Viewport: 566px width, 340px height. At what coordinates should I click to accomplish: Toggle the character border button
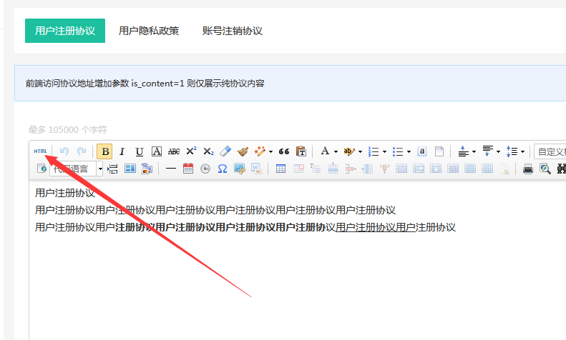click(157, 151)
